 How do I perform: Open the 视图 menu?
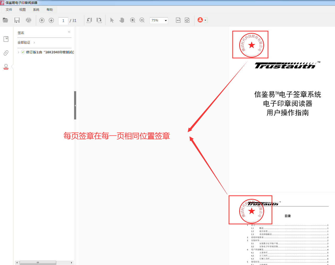(x=23, y=10)
